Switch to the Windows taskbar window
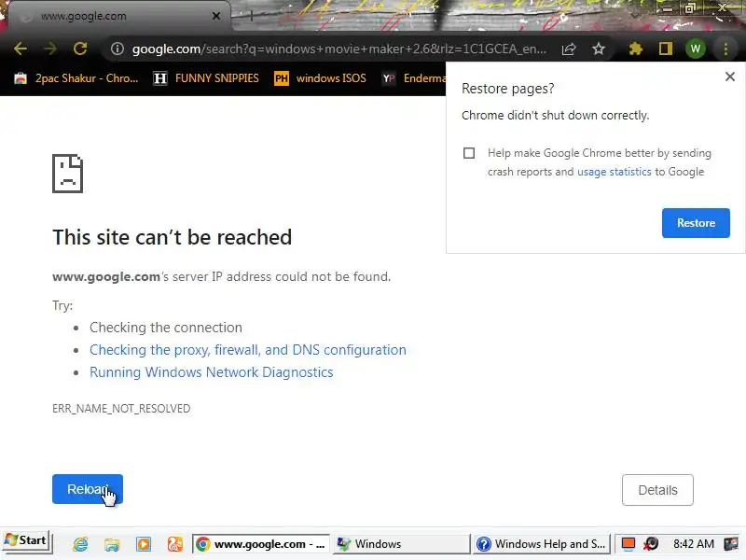Viewport: 746px width, 560px height. [401, 544]
